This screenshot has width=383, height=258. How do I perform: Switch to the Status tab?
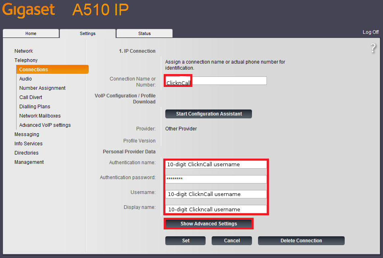[x=144, y=33]
